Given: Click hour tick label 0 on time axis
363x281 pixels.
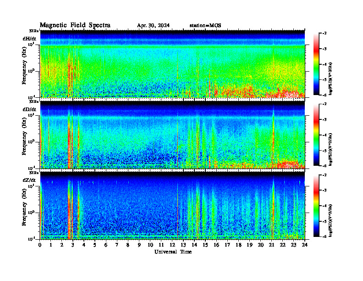Looking at the screenshot, I should coord(40,245).
